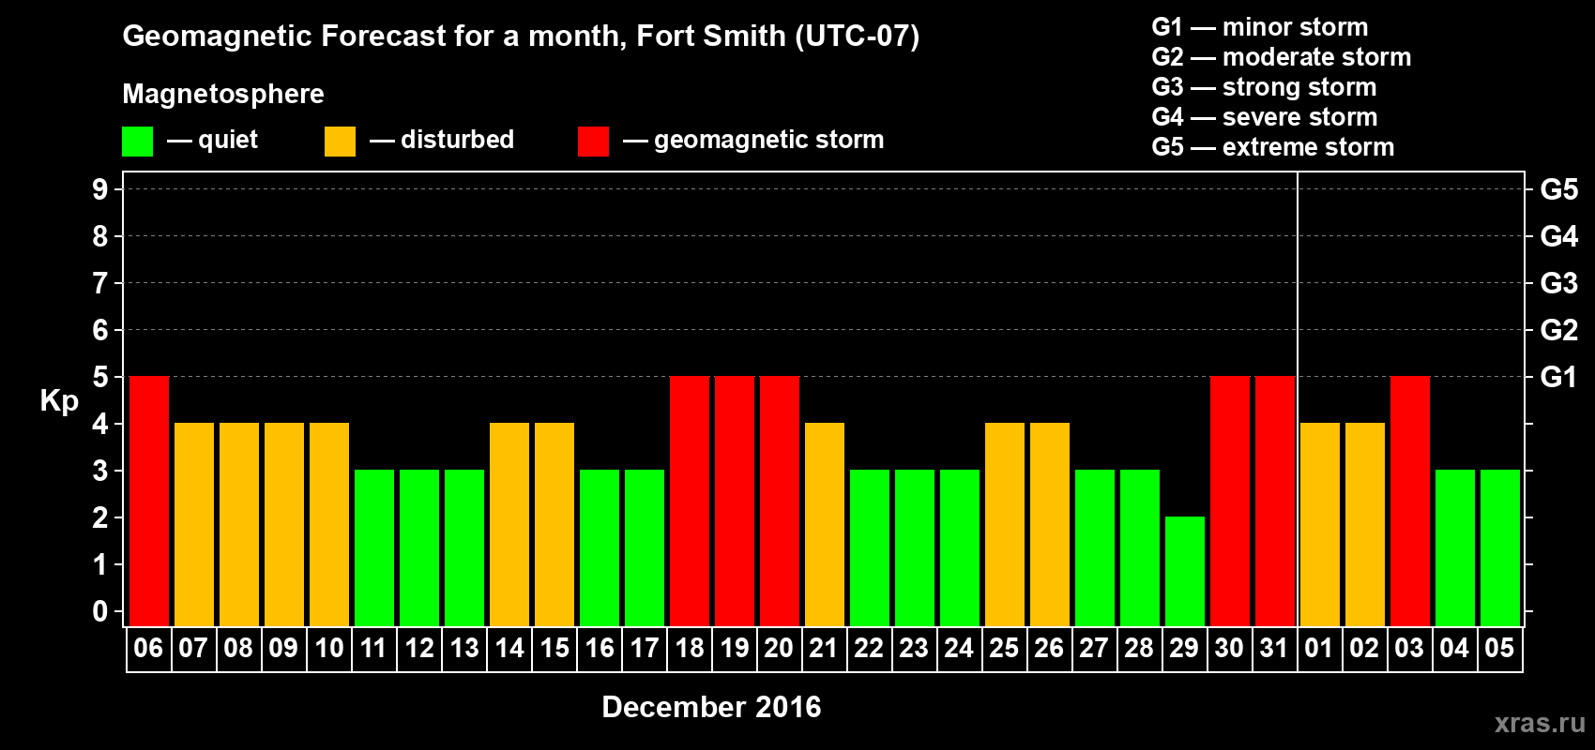Select the green bar for December 24
The image size is (1595, 750).
point(960,548)
